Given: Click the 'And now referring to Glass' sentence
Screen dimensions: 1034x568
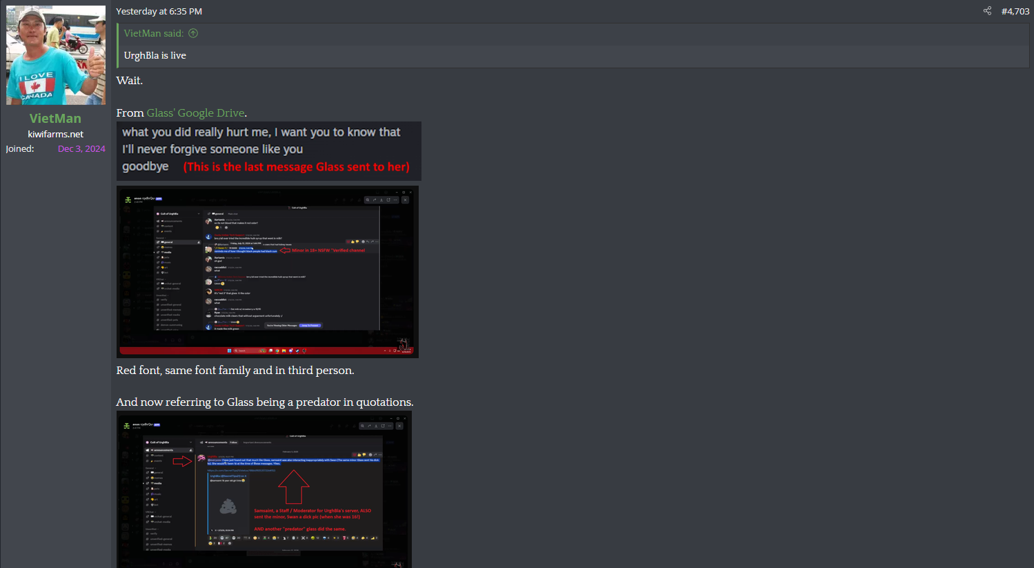Looking at the screenshot, I should click(x=265, y=402).
